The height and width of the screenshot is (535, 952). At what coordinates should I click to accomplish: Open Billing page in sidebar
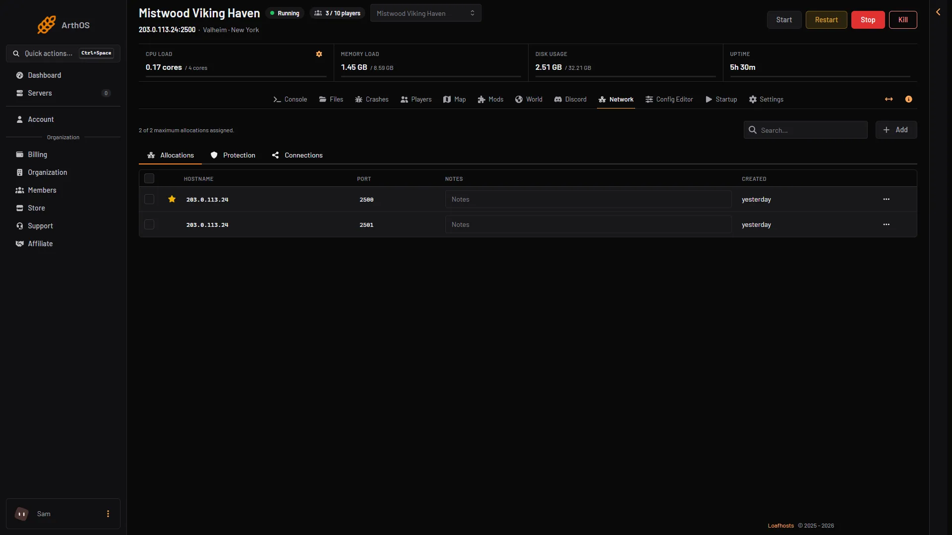coord(63,155)
